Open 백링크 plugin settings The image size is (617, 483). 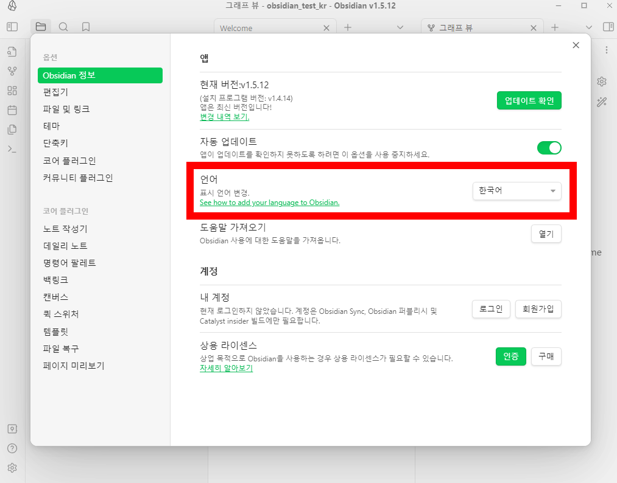[100, 280]
